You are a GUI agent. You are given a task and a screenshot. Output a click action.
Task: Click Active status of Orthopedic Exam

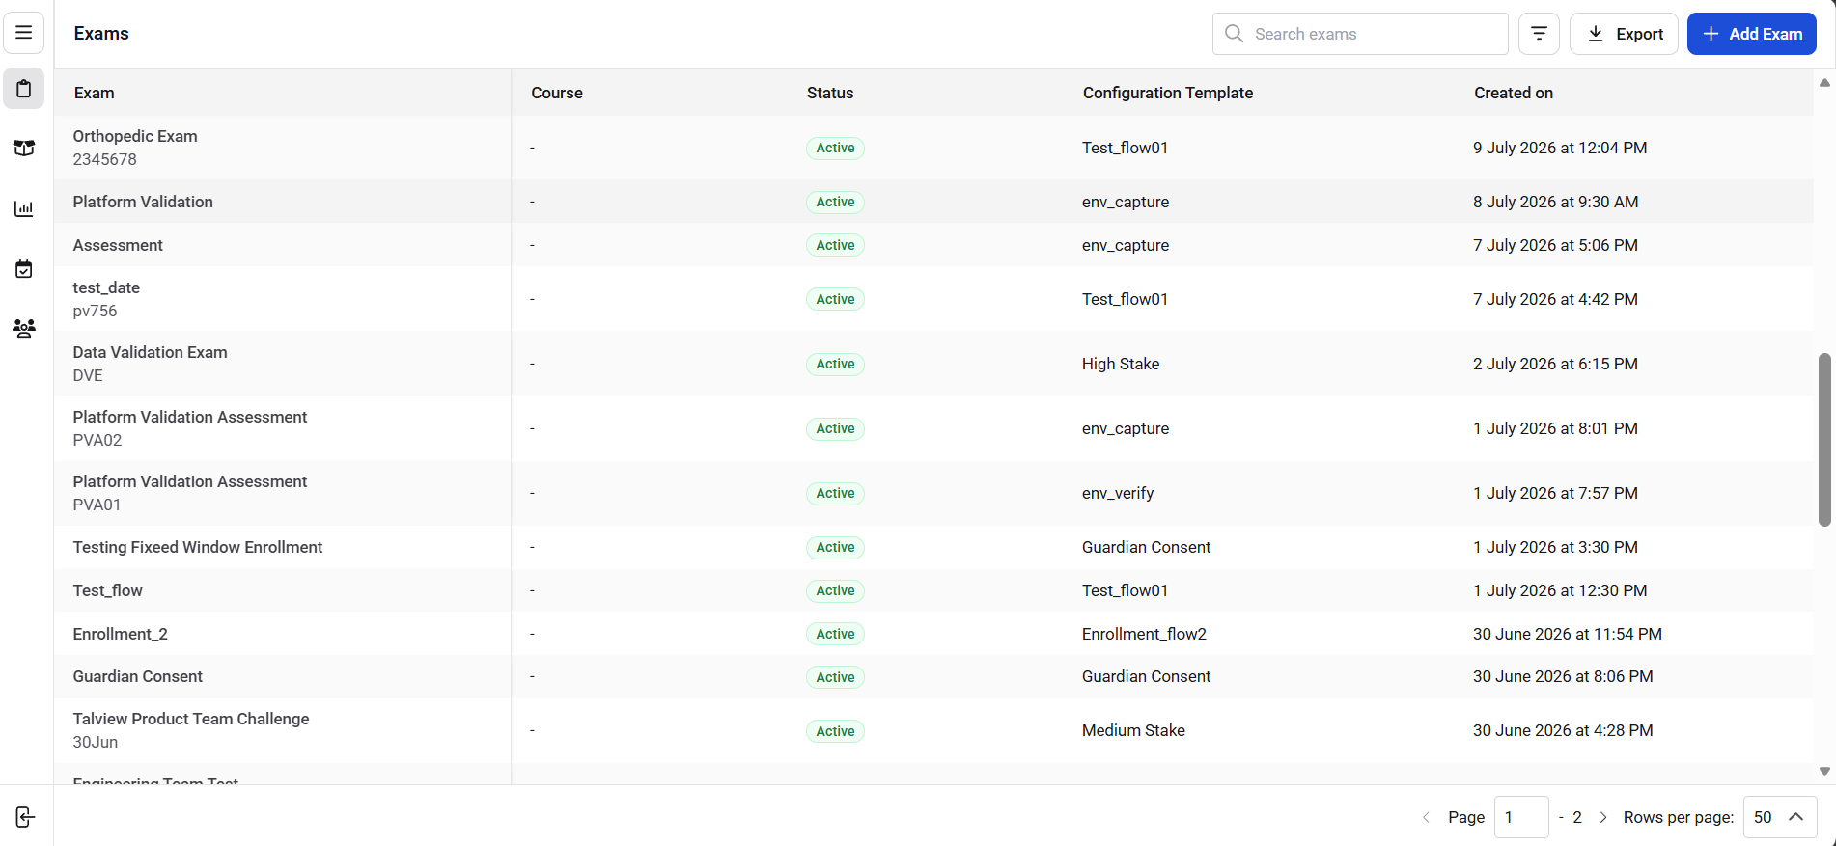835,148
